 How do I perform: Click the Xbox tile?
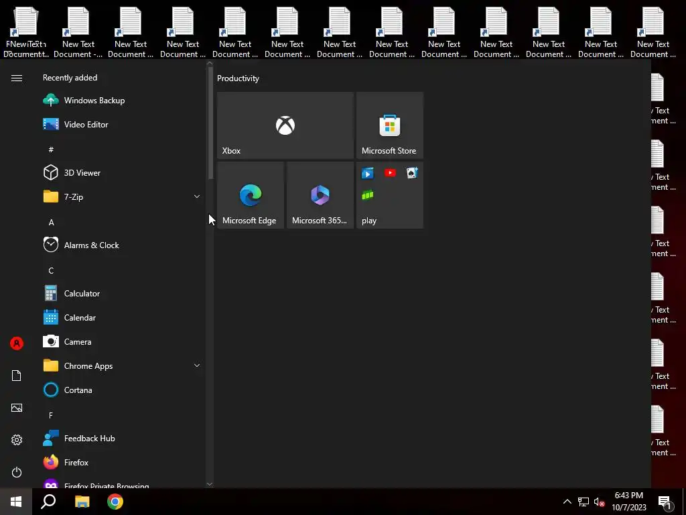click(285, 125)
